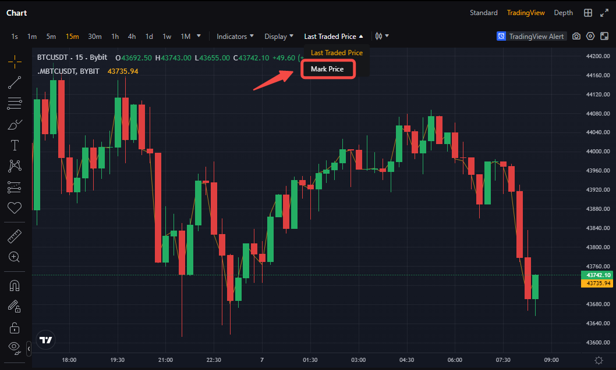Switch to the Depth chart tab
Image resolution: width=616 pixels, height=370 pixels.
[563, 13]
